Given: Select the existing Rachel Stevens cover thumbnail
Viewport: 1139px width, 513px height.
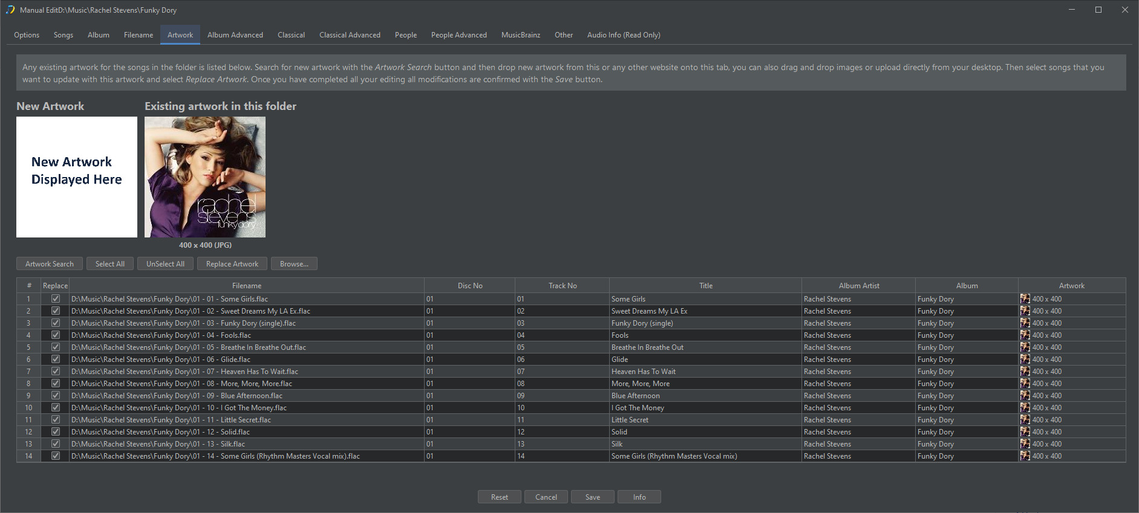Looking at the screenshot, I should coord(205,177).
